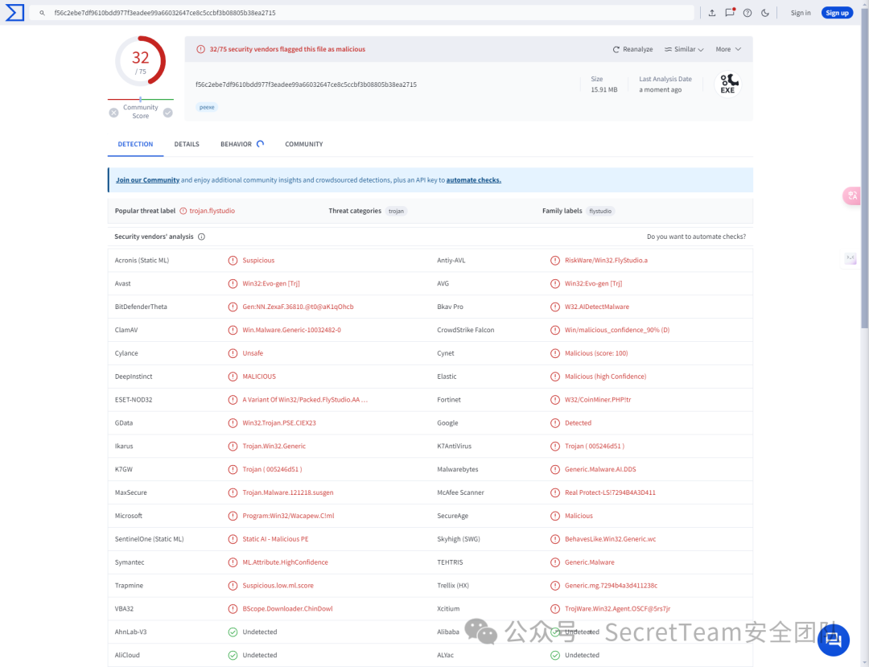
Task: Click the ESET-NOD32 vendor name
Action: tap(134, 400)
